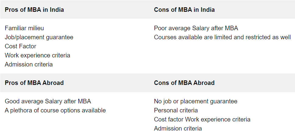Viewport: 295px width, 136px height.
Task: Click the 'Cons of MBA in India' header
Action: click(x=184, y=10)
